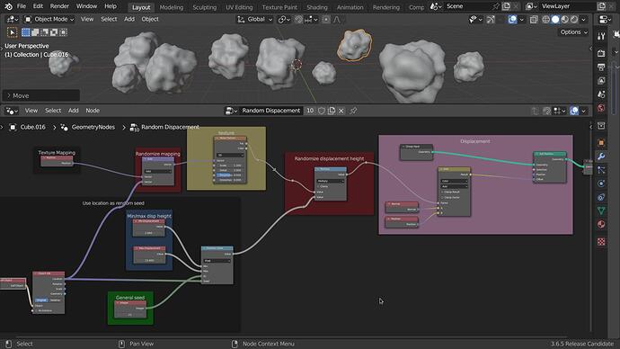Switch to solid viewport shading
The height and width of the screenshot is (349, 620).
555,20
